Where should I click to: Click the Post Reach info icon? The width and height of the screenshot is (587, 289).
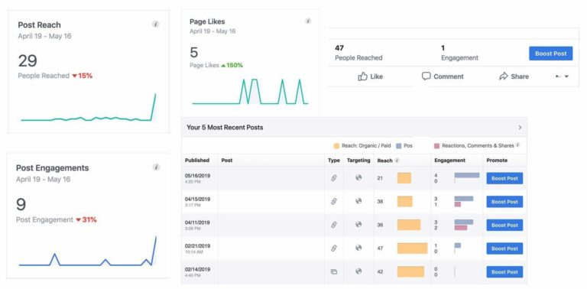(x=155, y=24)
